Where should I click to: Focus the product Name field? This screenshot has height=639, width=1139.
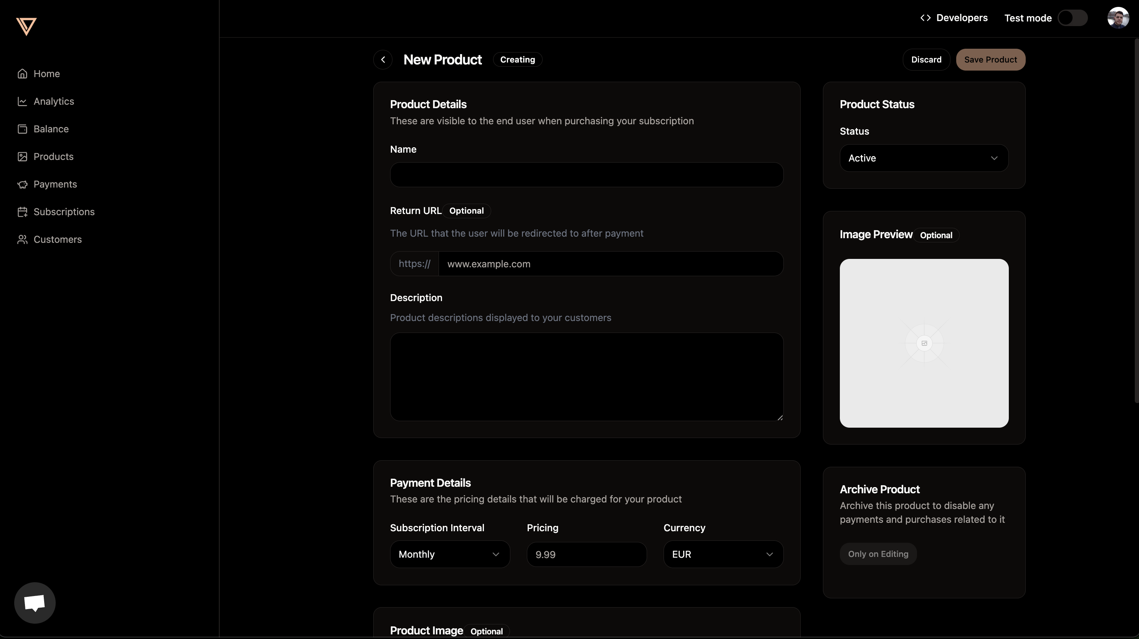tap(586, 175)
